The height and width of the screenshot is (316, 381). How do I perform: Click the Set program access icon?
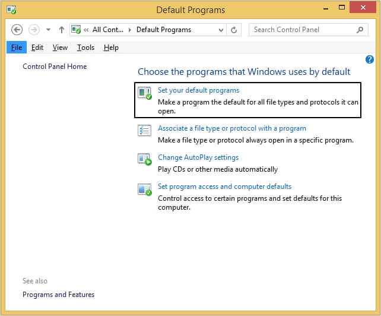point(145,189)
